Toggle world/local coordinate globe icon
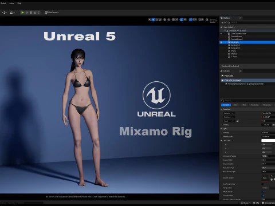 click(x=164, y=19)
